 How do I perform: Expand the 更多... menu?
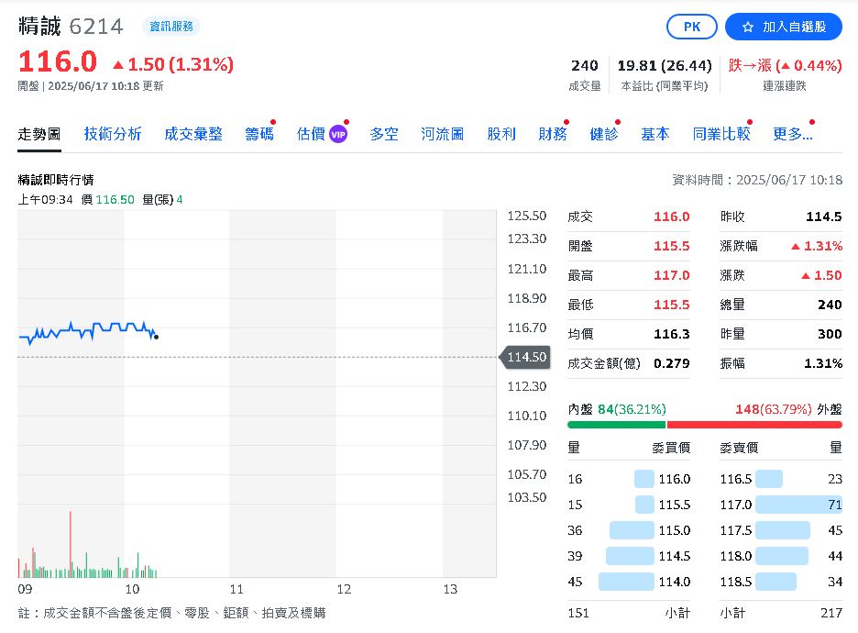793,134
